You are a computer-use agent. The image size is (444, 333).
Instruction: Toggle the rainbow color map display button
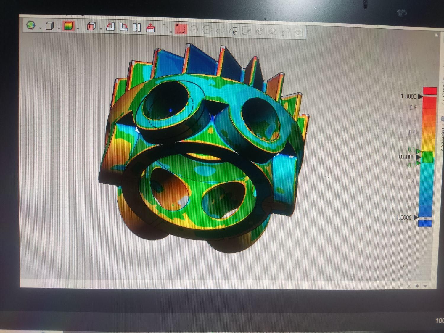click(68, 26)
